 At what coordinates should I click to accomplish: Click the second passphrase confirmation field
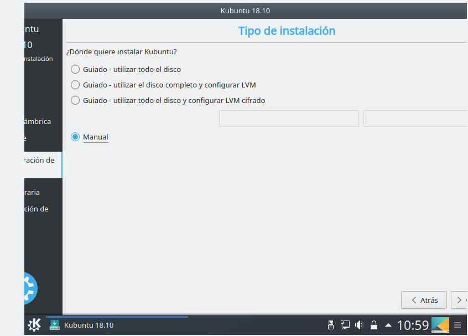click(x=415, y=118)
